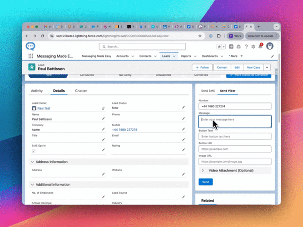303x227 pixels.
Task: Click the blue Send button
Action: coord(206,182)
